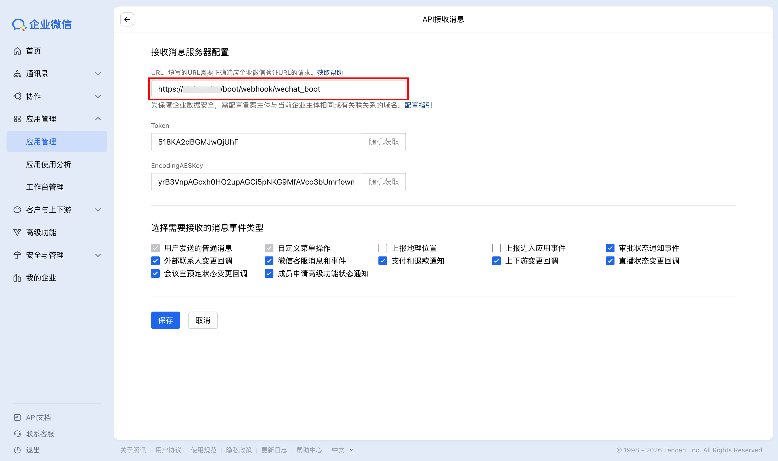Image resolution: width=778 pixels, height=461 pixels.
Task: Click the blue 保存 button
Action: [165, 320]
